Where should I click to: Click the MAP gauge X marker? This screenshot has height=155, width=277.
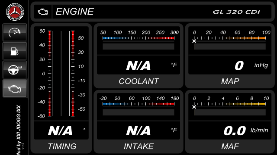[x=194, y=41]
